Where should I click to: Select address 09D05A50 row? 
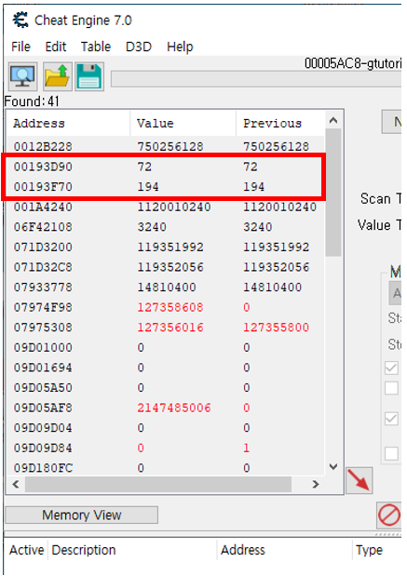(x=166, y=387)
